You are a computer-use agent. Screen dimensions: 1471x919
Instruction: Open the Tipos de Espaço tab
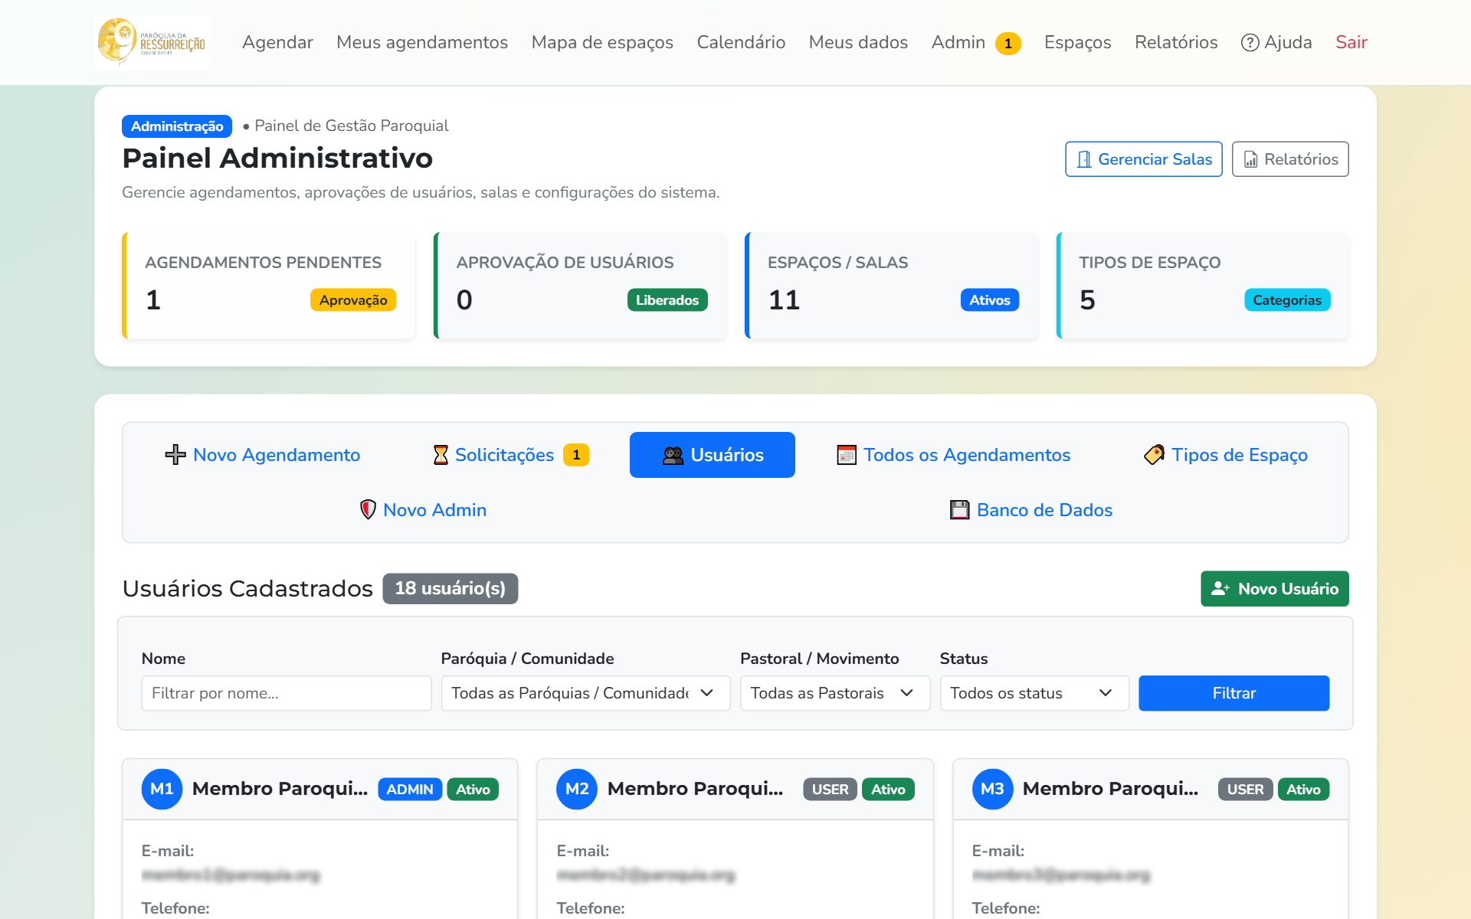[1226, 455]
